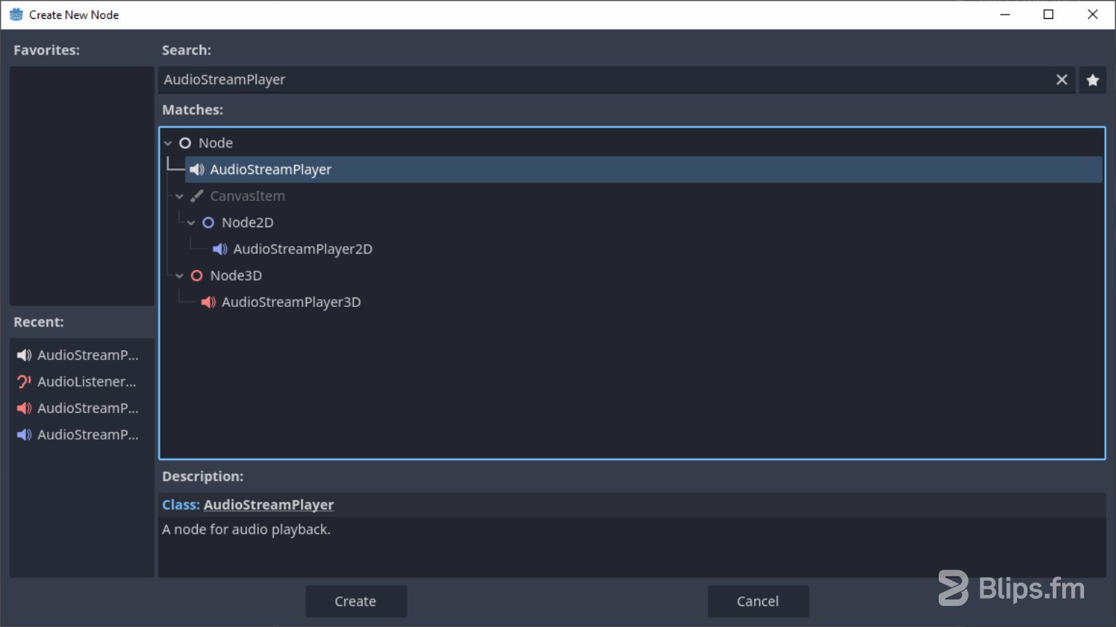
Task: Click the red AudioStreamPlayer3D speaker icon
Action: 209,302
